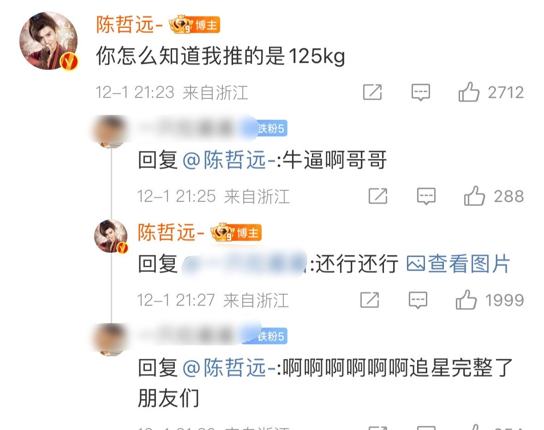Open 陈哲远- mention in 追星完整了 reply

pyautogui.click(x=229, y=368)
